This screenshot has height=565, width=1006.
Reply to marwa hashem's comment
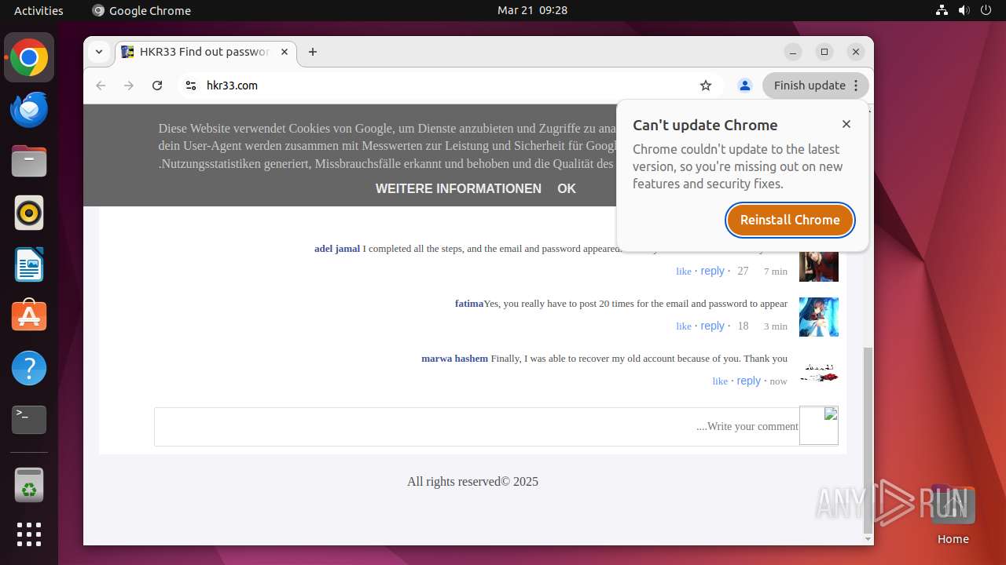tap(749, 381)
